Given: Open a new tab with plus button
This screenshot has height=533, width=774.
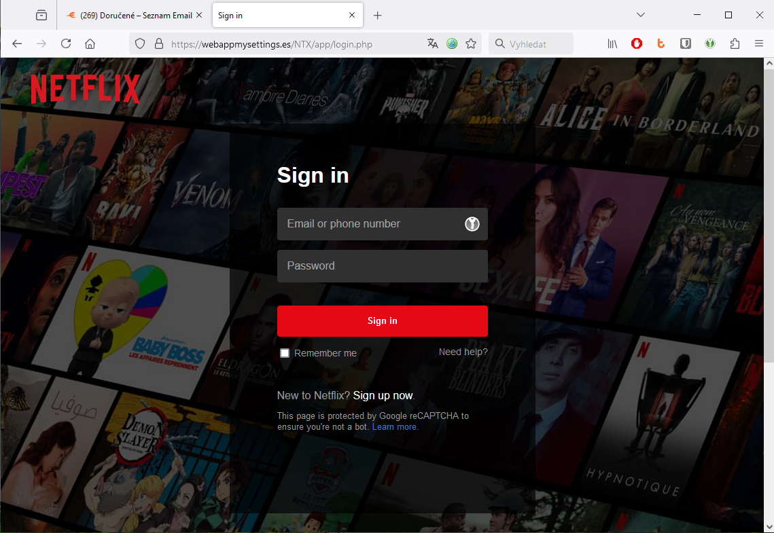Looking at the screenshot, I should (x=378, y=16).
